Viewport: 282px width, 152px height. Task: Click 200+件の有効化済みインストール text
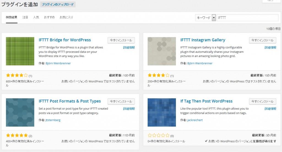click(167, 83)
